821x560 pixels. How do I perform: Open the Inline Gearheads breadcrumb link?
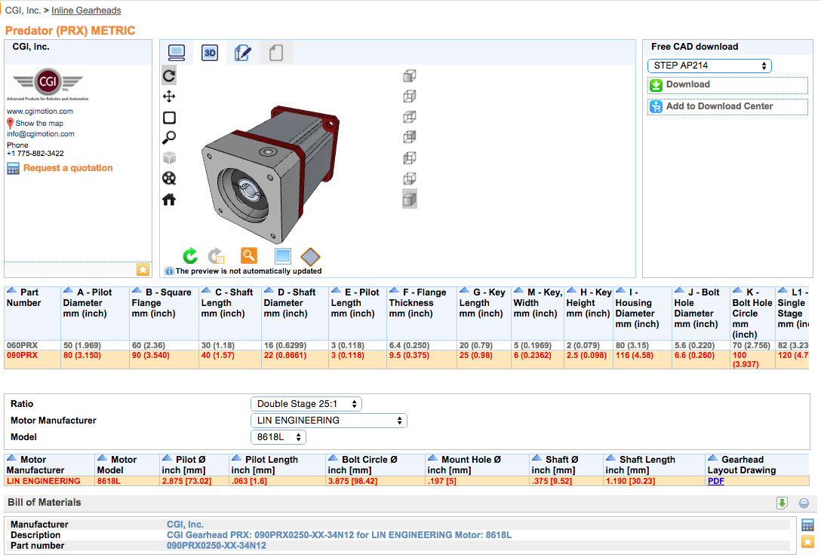coord(86,11)
